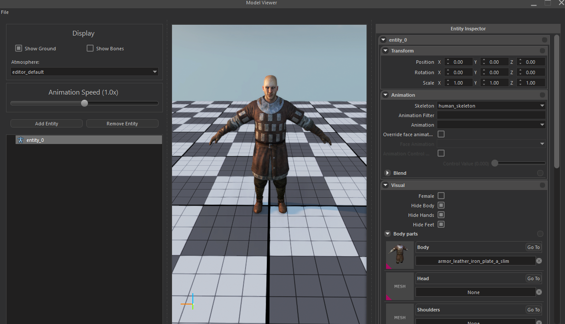The height and width of the screenshot is (324, 565).
Task: Open the File menu
Action: click(x=5, y=12)
